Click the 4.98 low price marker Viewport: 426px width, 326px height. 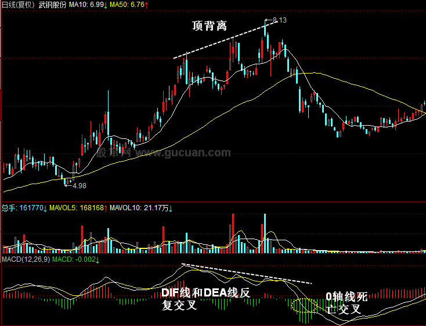point(78,185)
